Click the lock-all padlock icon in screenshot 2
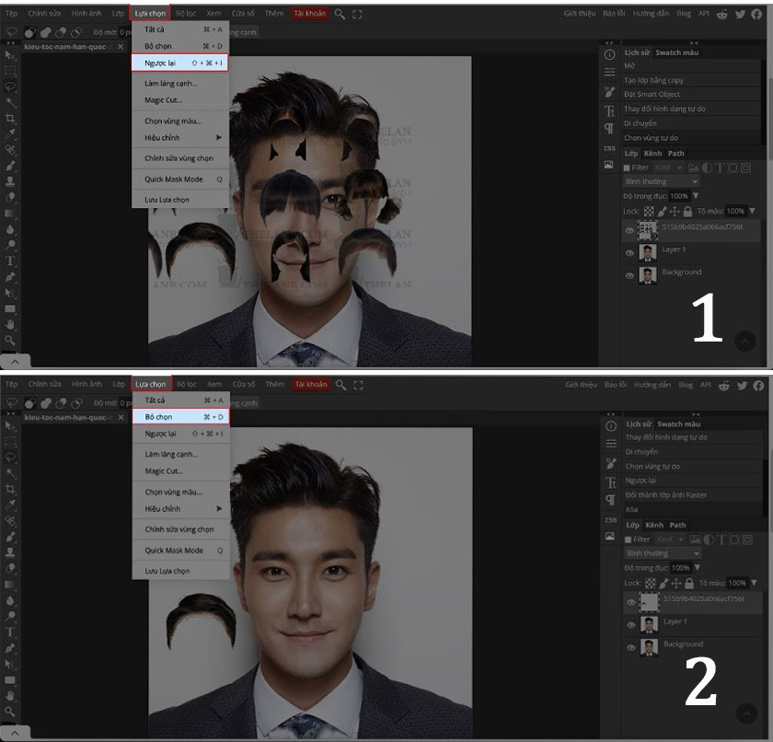 click(x=687, y=583)
